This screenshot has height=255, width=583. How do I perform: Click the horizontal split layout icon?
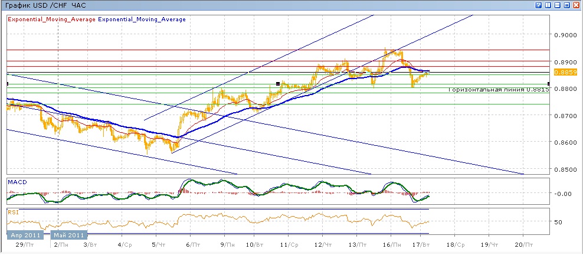(558, 5)
